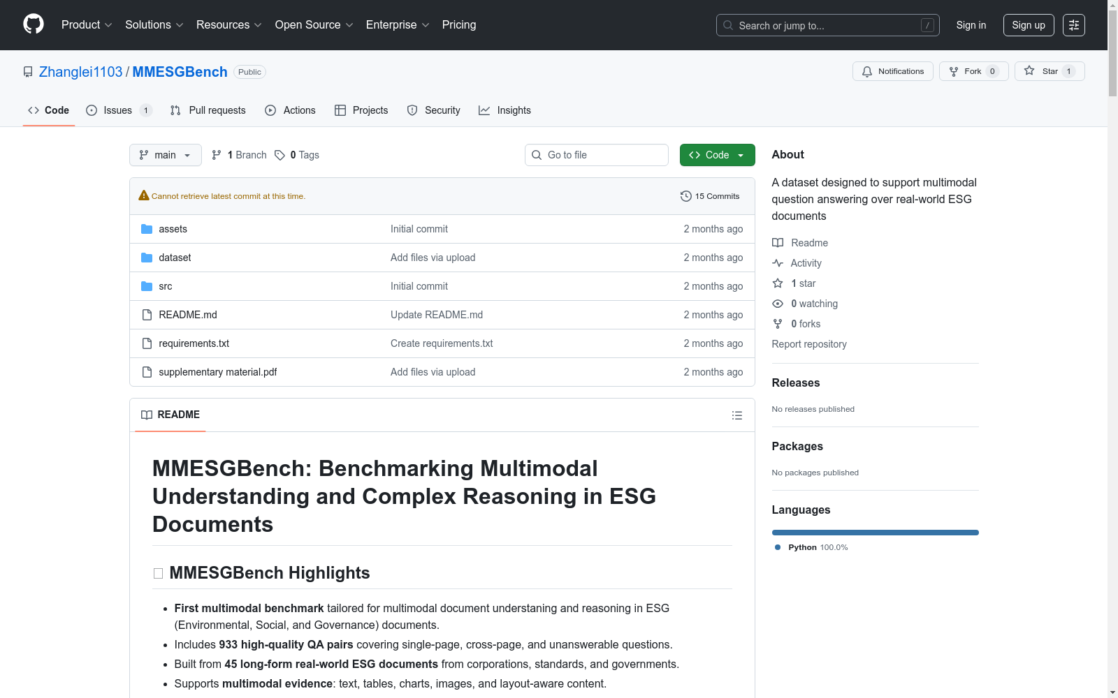1118x698 pixels.
Task: Expand the Open Source menu
Action: point(314,25)
